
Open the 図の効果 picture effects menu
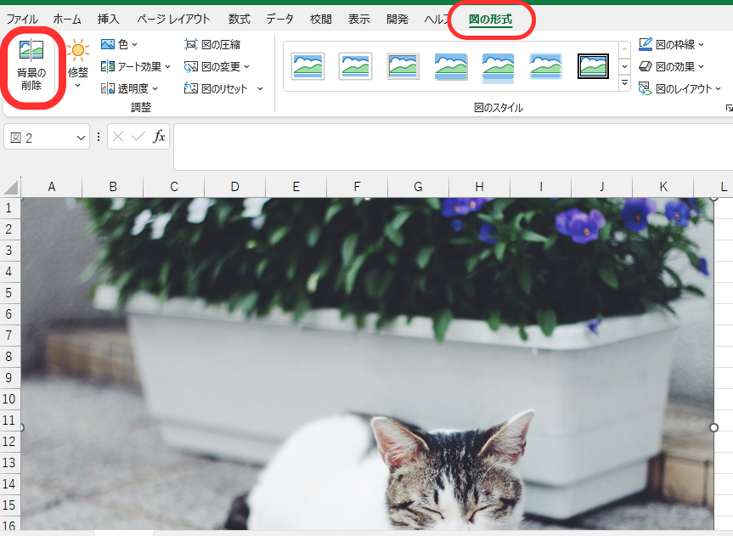(x=671, y=66)
